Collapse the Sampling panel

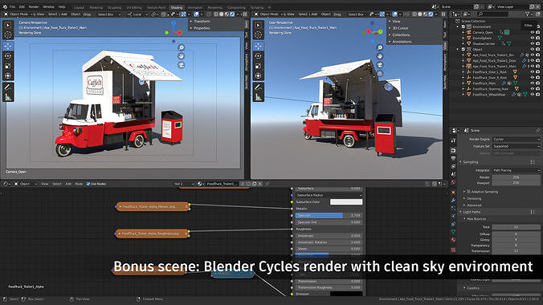[x=469, y=162]
